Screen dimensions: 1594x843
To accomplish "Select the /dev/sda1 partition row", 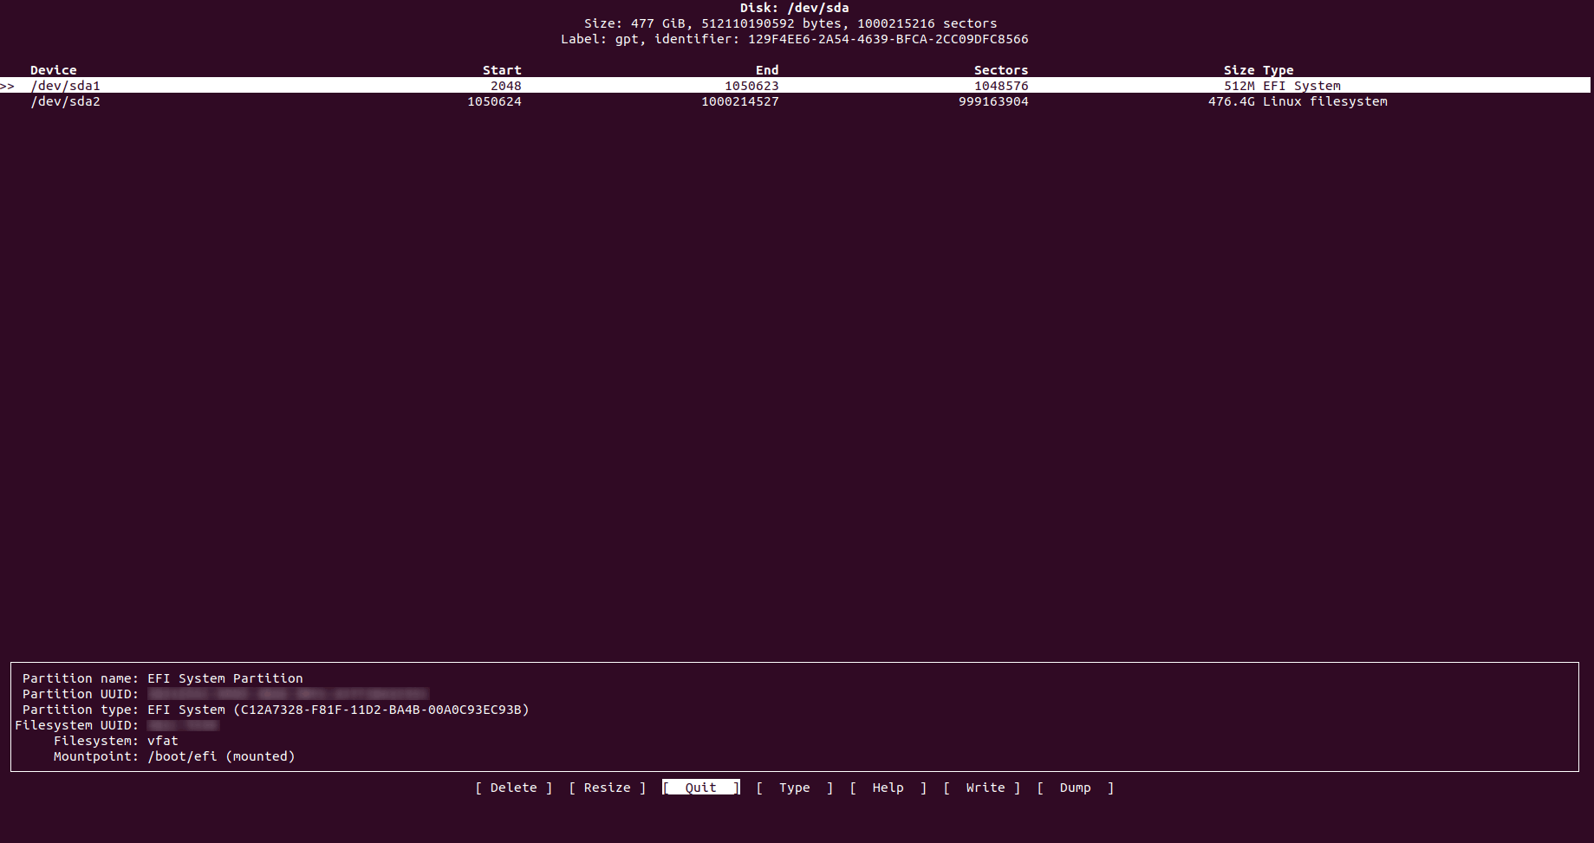I will click(x=65, y=85).
